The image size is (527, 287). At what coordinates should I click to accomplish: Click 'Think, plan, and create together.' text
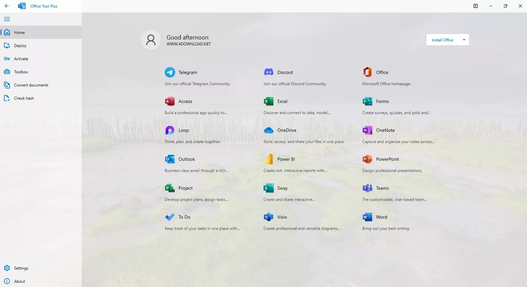(193, 142)
